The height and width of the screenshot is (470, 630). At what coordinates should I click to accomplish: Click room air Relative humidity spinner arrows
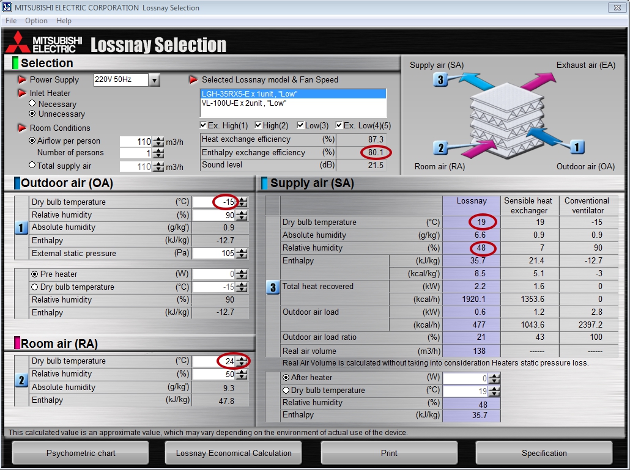pyautogui.click(x=242, y=375)
